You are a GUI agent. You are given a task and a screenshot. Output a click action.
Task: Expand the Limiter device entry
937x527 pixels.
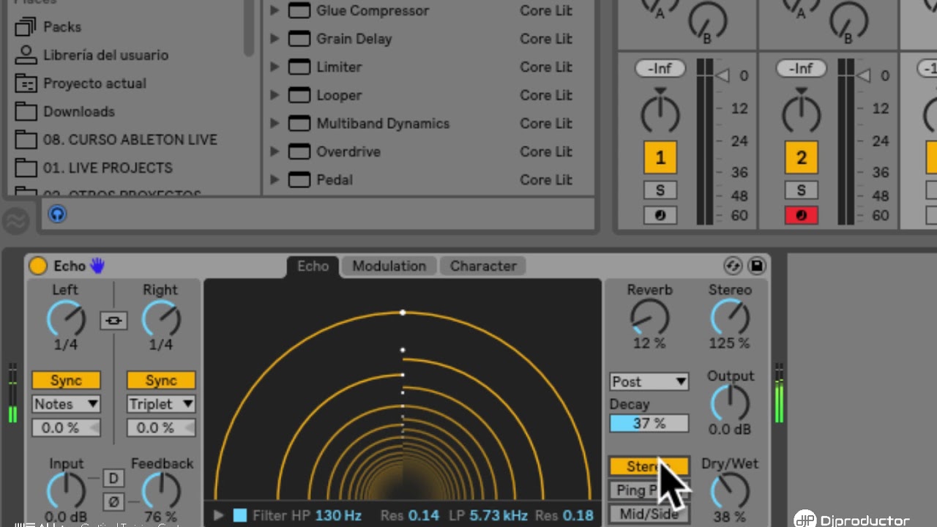click(x=275, y=67)
